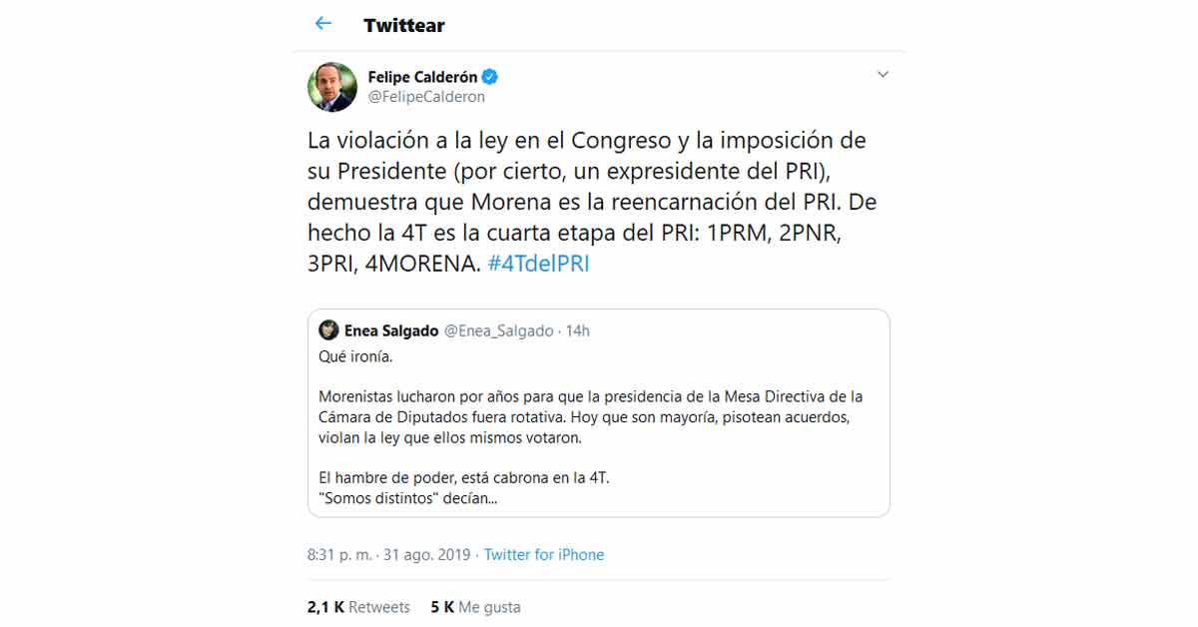
Task: Click the Twittear header title
Action: [x=403, y=24]
